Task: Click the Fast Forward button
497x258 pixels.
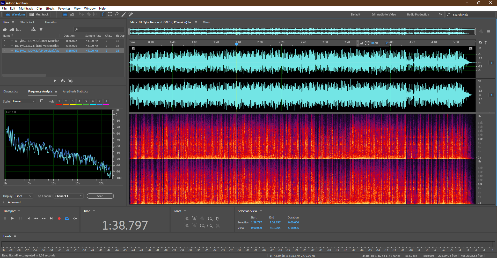Action: 43,218
